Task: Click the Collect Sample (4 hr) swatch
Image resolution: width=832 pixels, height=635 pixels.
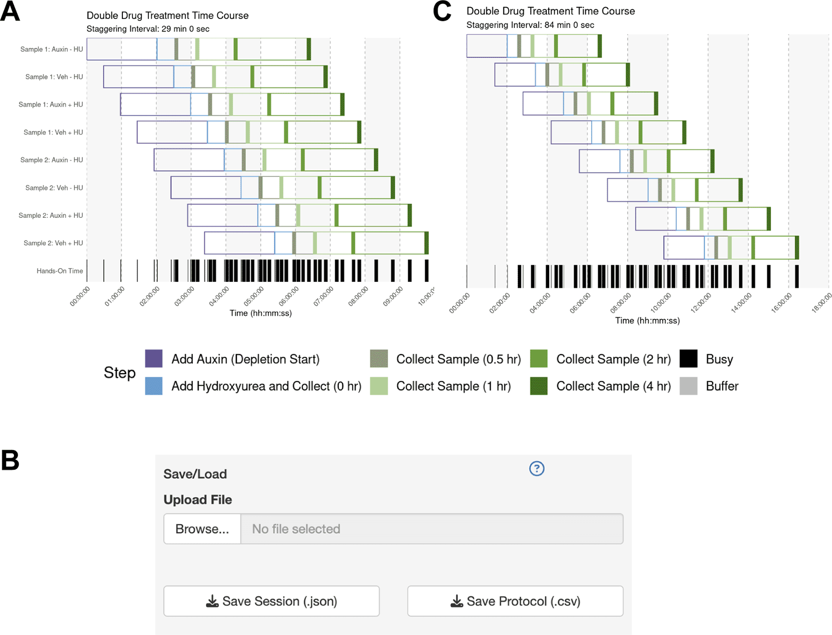Action: (x=539, y=386)
